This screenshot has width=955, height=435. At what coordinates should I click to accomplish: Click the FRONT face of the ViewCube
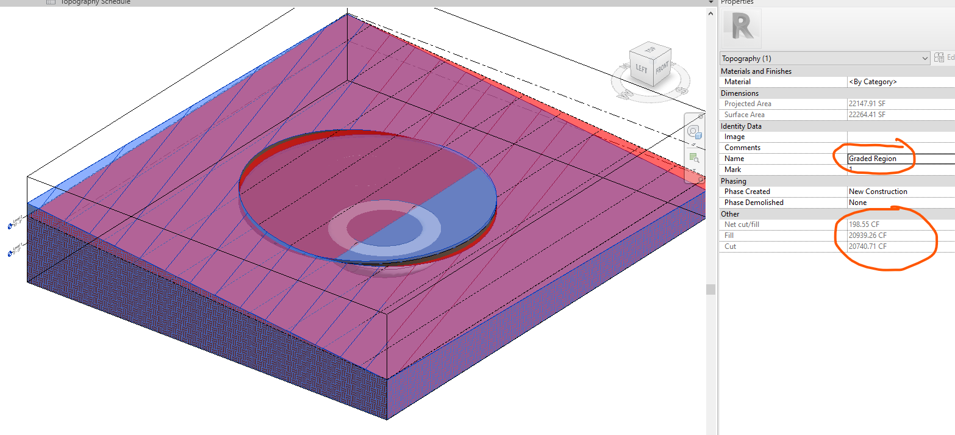[x=661, y=67]
